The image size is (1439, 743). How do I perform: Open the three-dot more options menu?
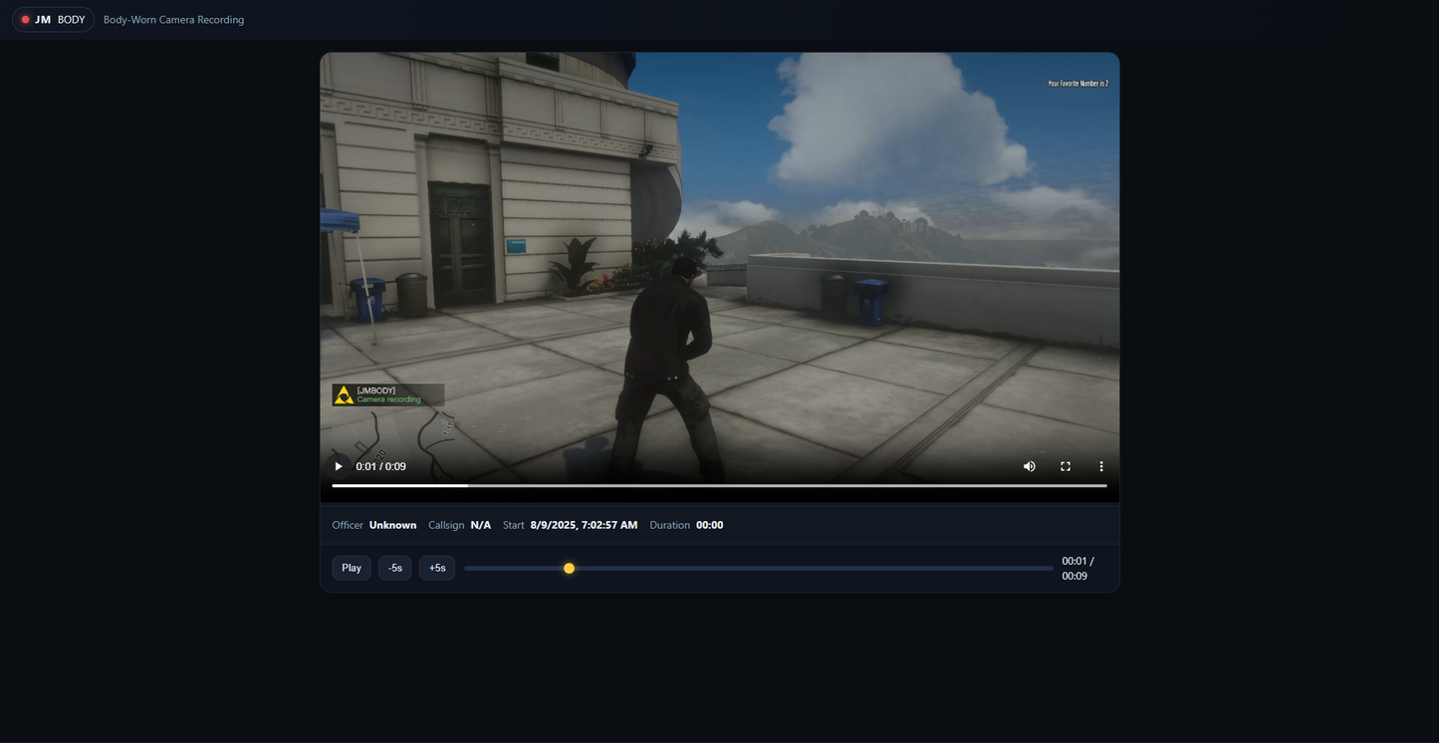(x=1101, y=466)
